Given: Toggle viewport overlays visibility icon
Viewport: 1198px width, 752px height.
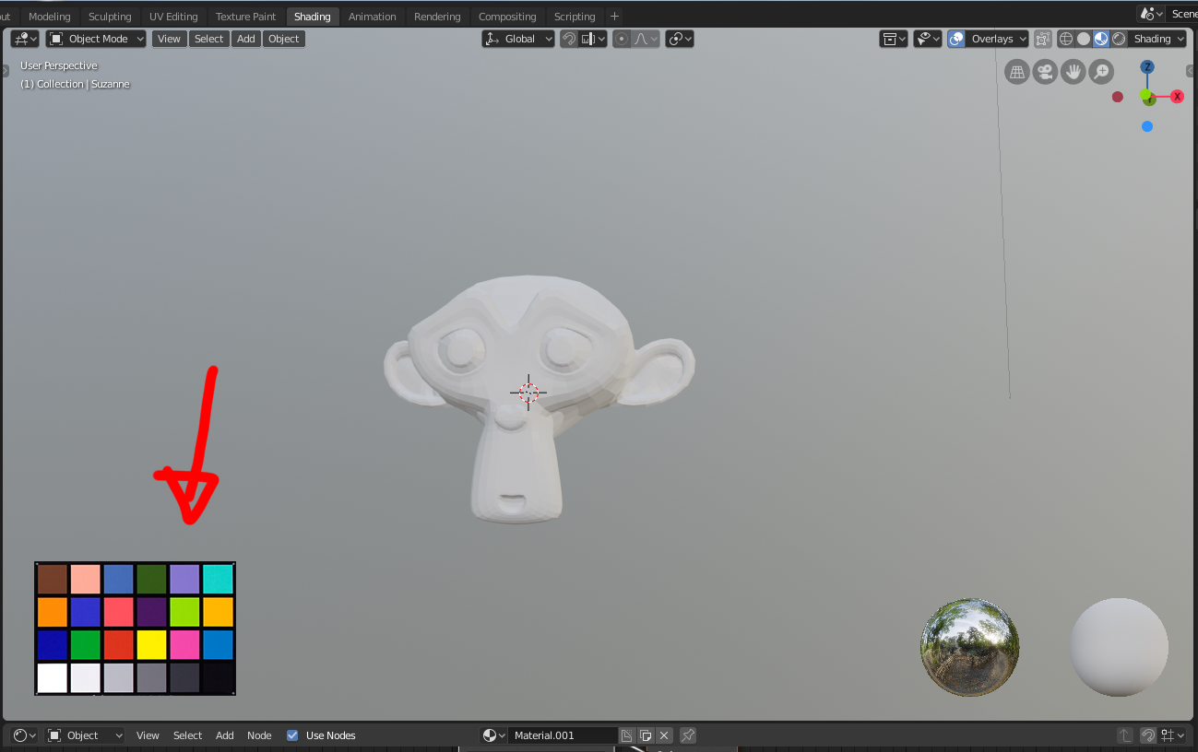Looking at the screenshot, I should point(956,39).
